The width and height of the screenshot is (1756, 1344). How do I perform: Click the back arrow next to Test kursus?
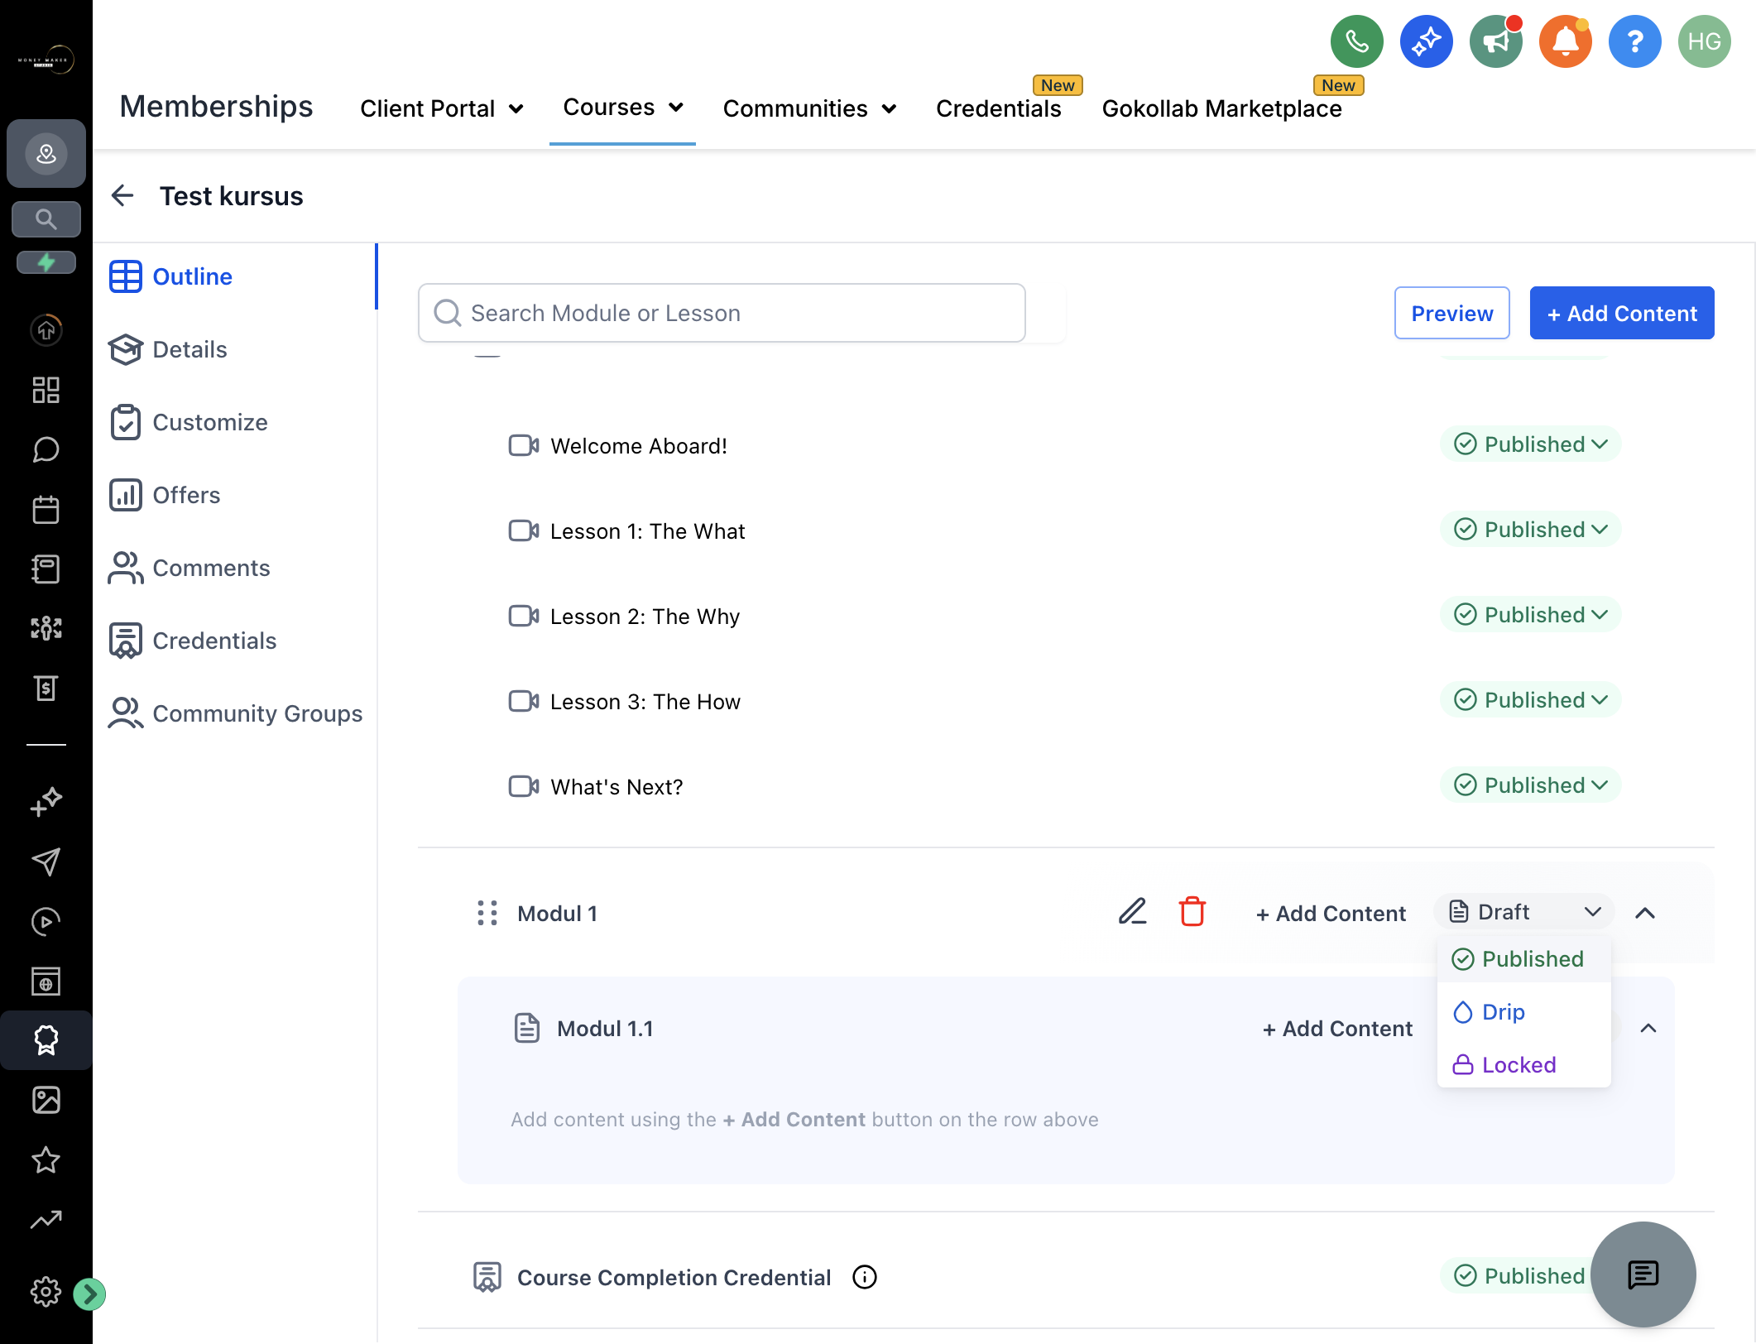click(122, 195)
